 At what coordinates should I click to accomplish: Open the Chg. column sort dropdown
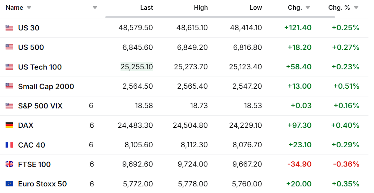(308, 8)
